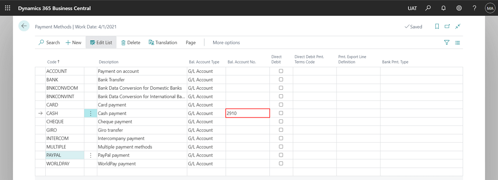Tick Direct Debit for the CHEQUE row
Viewport: 498px width, 180px height.
coord(281,121)
